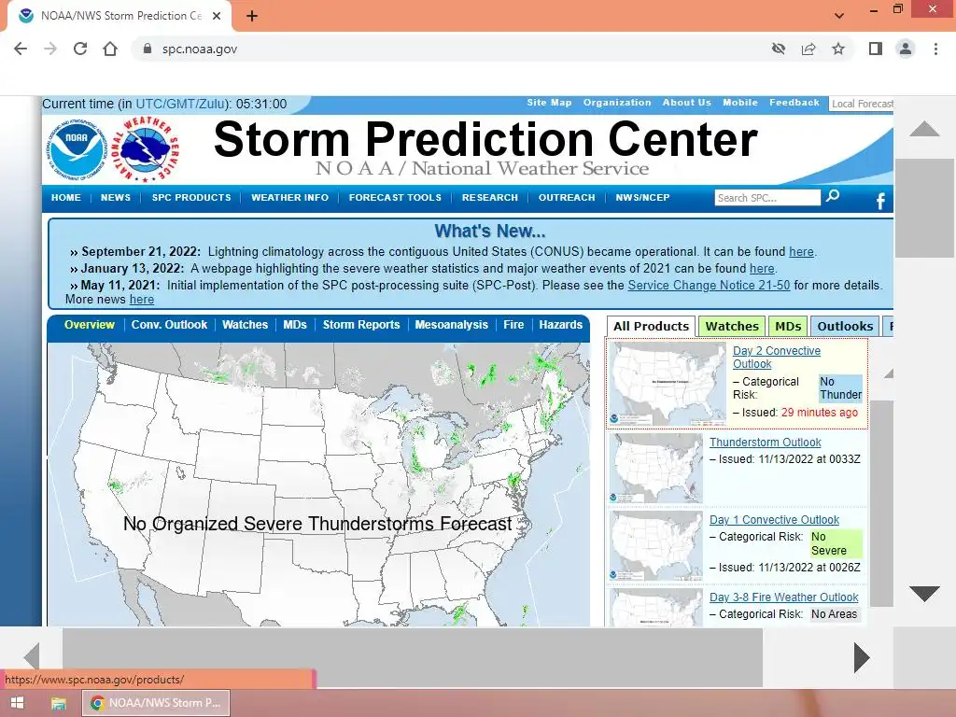Open SPC Facebook page icon

[x=880, y=201]
